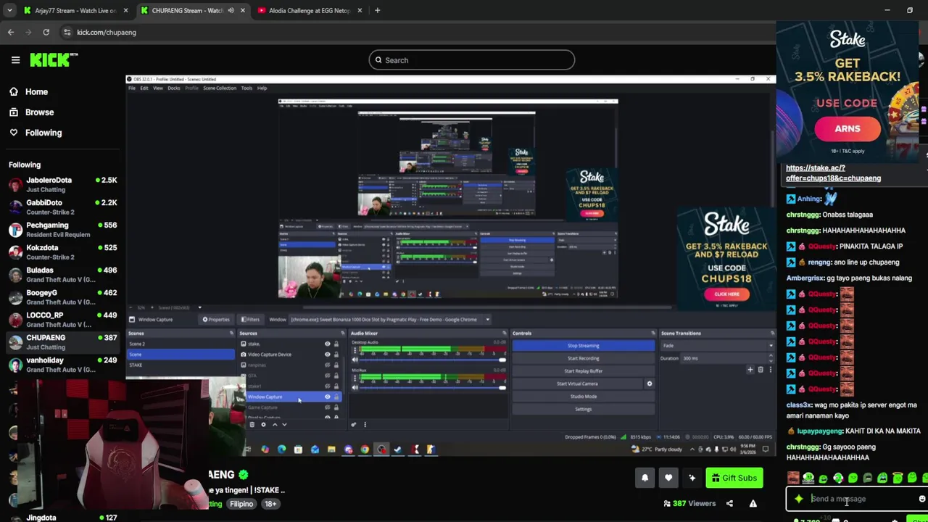Hide the Window Capture source
Screen dimensions: 928x522
click(327, 397)
